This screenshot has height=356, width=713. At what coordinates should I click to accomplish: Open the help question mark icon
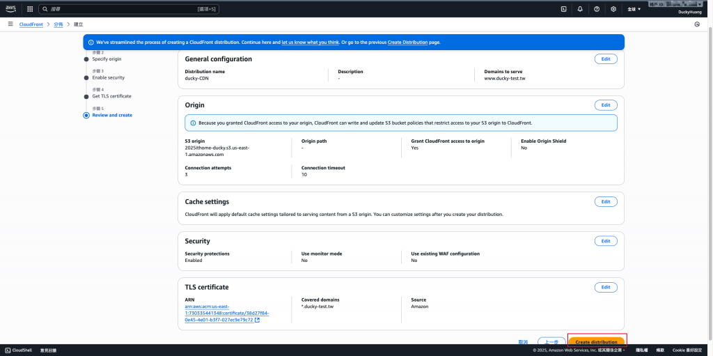pos(597,8)
